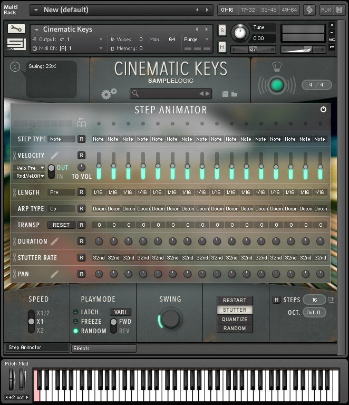Switch to 01-16 rack page
The height and width of the screenshot is (405, 349).
coord(227,10)
